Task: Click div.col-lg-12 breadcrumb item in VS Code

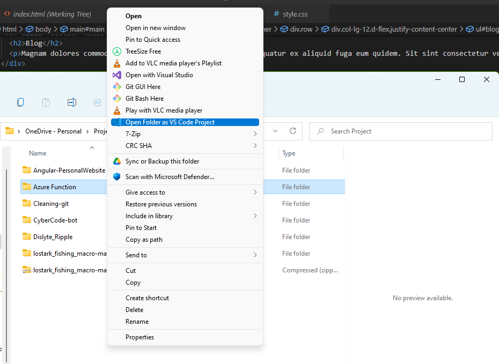Action: point(389,29)
